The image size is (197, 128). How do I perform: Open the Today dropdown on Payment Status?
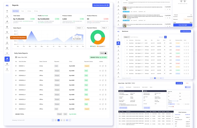[x=105, y=28]
